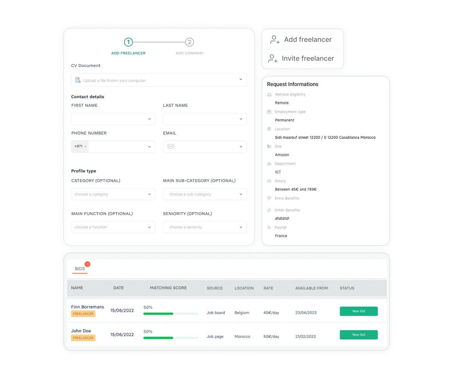Screen dimensions: 454x379
Task: Click the CV document file icon
Action: 78,80
